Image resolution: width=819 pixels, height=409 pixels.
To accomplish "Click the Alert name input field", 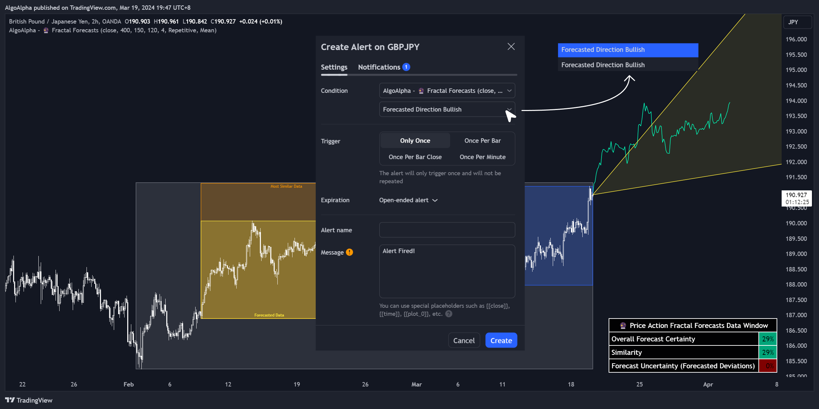I will coord(447,230).
